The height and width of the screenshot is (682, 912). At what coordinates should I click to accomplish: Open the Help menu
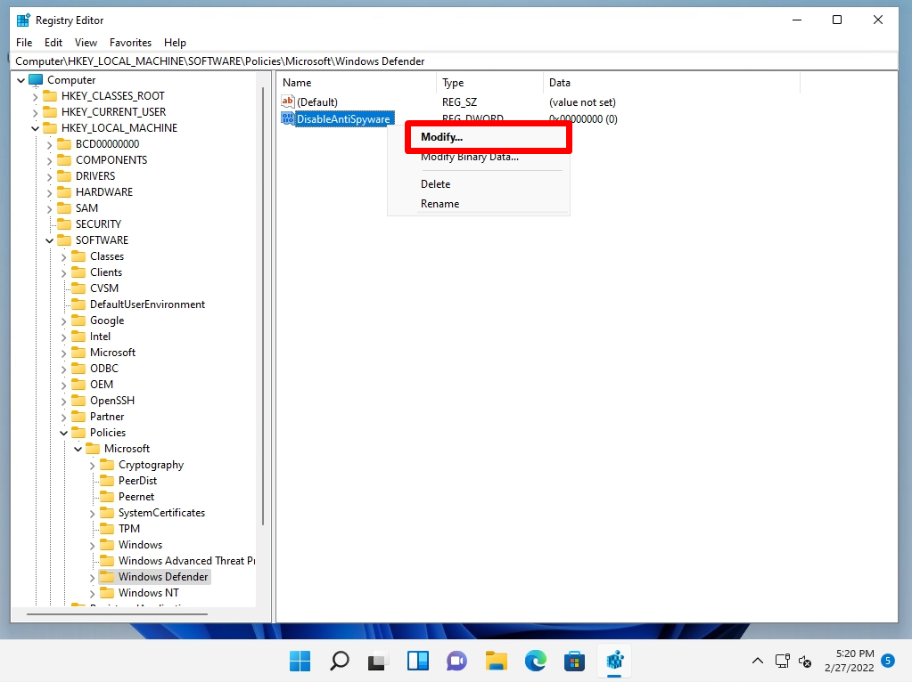click(x=175, y=43)
